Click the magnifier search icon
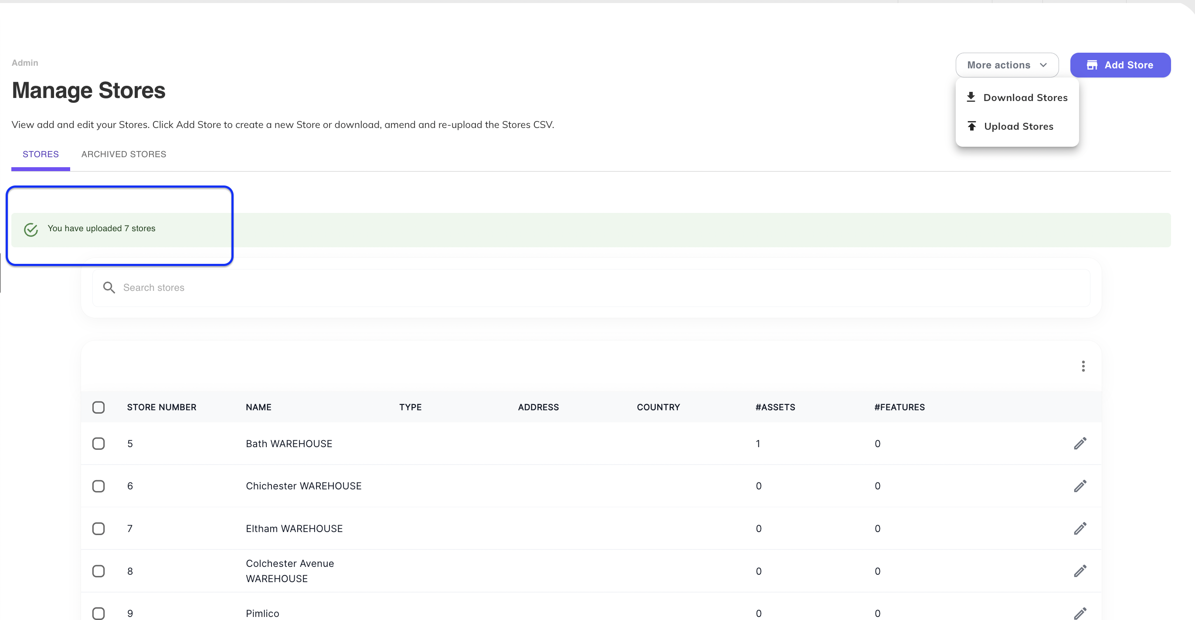 click(x=109, y=287)
